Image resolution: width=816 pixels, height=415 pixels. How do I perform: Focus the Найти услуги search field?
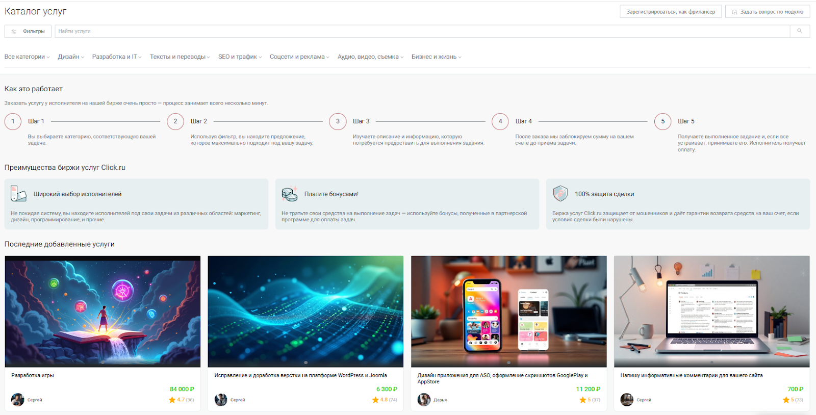click(x=422, y=32)
